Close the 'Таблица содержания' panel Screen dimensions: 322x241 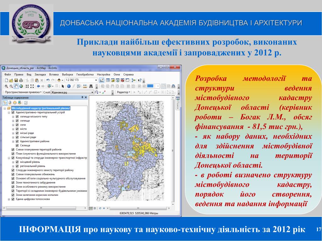tap(86, 98)
